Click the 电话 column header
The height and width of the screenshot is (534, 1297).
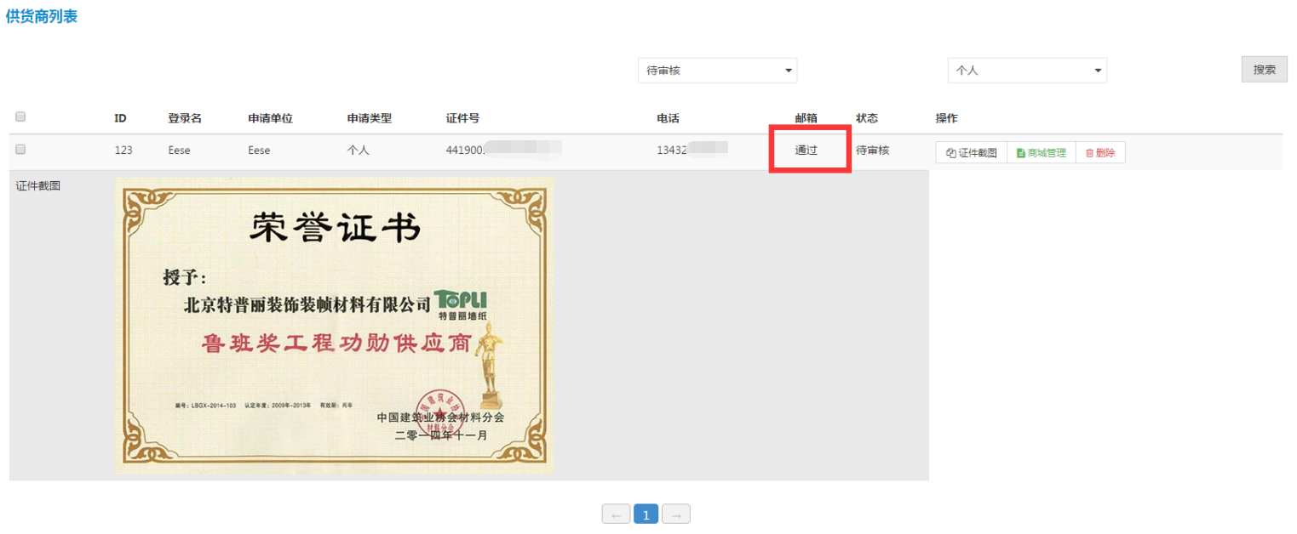coord(669,118)
